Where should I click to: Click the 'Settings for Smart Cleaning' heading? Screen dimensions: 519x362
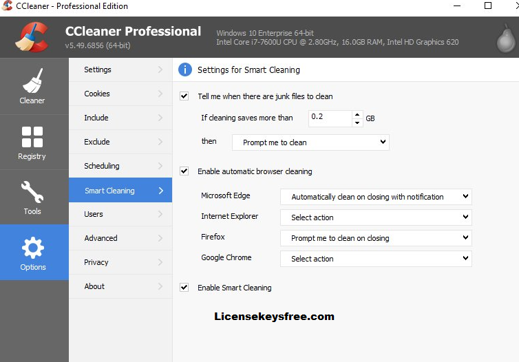(x=248, y=70)
